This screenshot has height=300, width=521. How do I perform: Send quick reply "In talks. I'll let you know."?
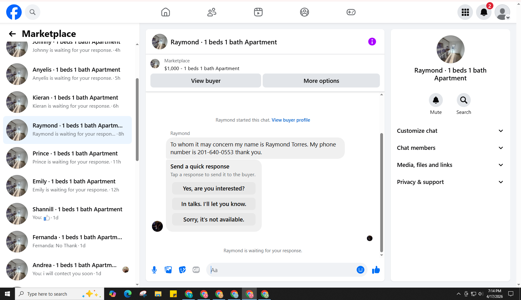tap(214, 204)
